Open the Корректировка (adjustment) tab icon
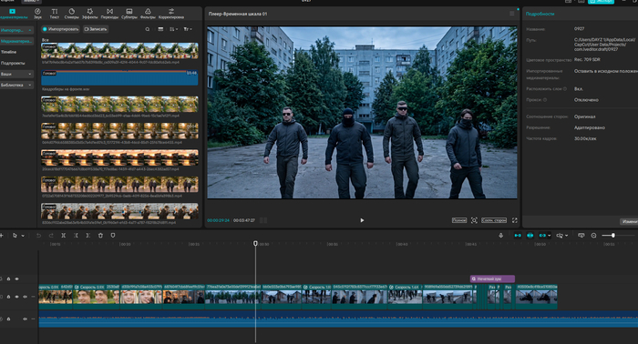Image resolution: width=638 pixels, height=344 pixels. 171,11
